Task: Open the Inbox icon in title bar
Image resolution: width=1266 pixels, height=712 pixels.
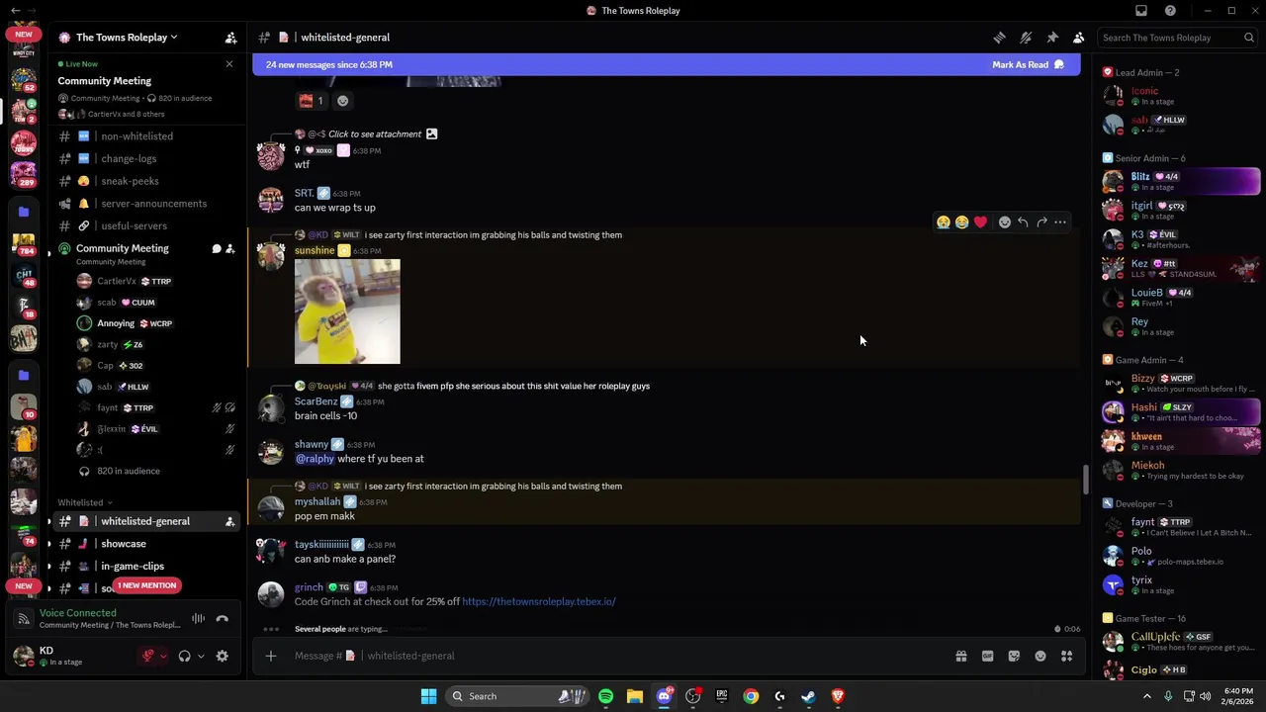Action: point(1141,11)
